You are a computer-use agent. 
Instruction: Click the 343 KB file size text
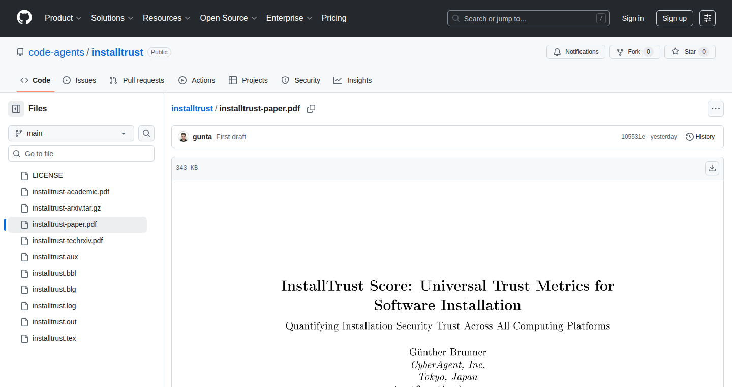click(x=187, y=168)
